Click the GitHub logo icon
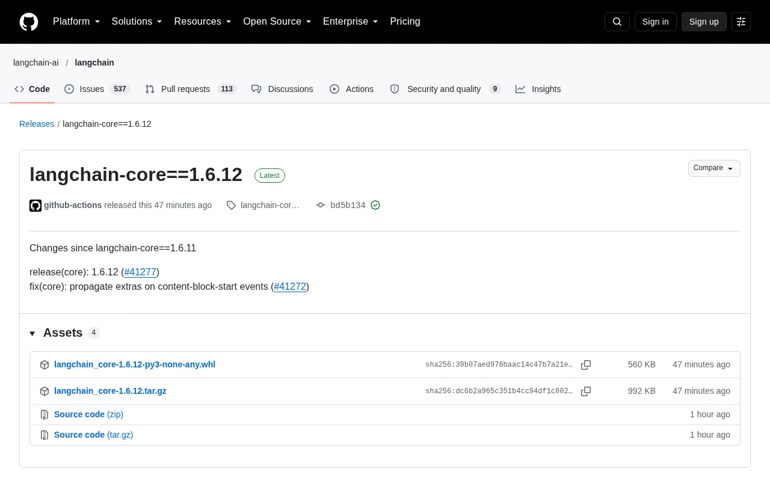The width and height of the screenshot is (770, 481). click(x=29, y=22)
